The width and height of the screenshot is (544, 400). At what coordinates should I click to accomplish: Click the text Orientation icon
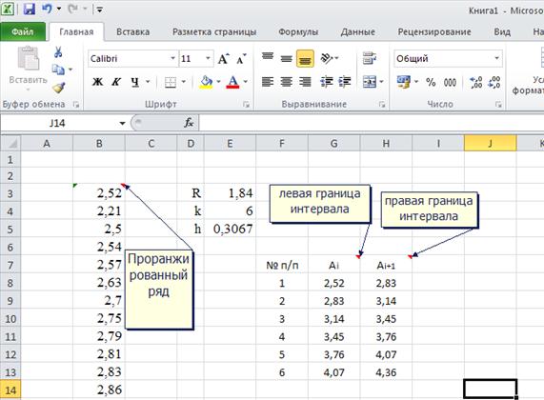tap(327, 58)
